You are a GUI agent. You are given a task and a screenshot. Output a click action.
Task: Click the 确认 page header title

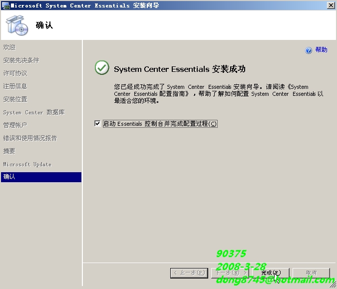click(44, 25)
